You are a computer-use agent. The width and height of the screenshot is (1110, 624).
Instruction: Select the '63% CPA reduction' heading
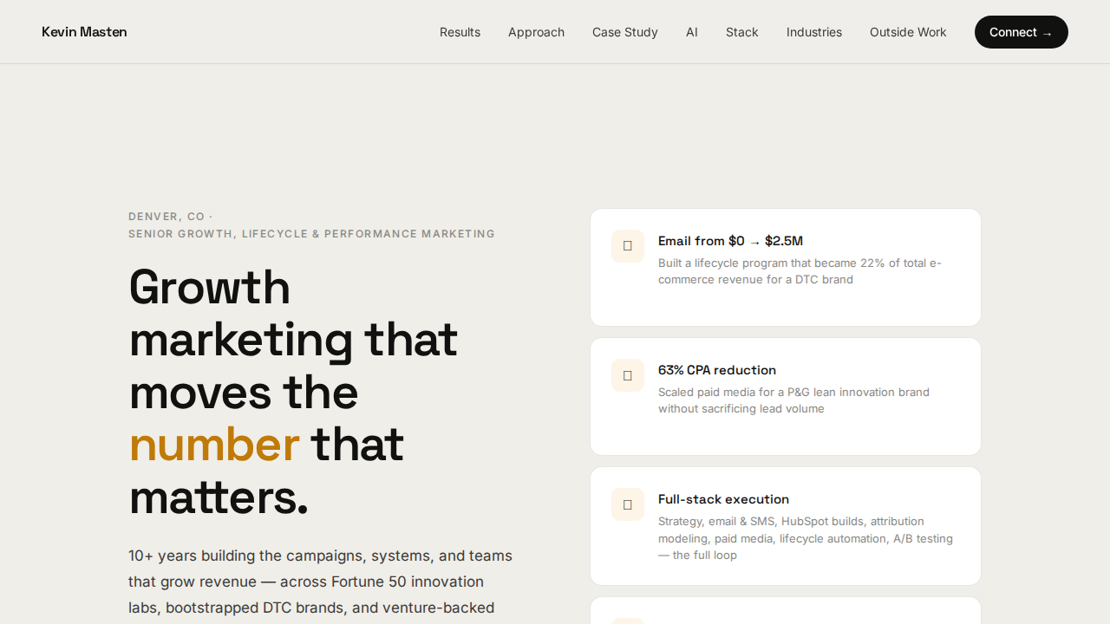[x=717, y=370]
